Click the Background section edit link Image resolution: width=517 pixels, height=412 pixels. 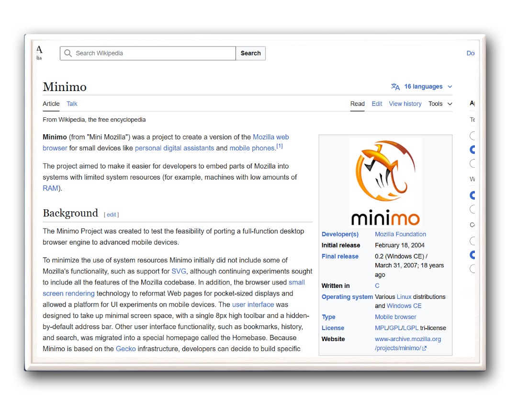[112, 215]
